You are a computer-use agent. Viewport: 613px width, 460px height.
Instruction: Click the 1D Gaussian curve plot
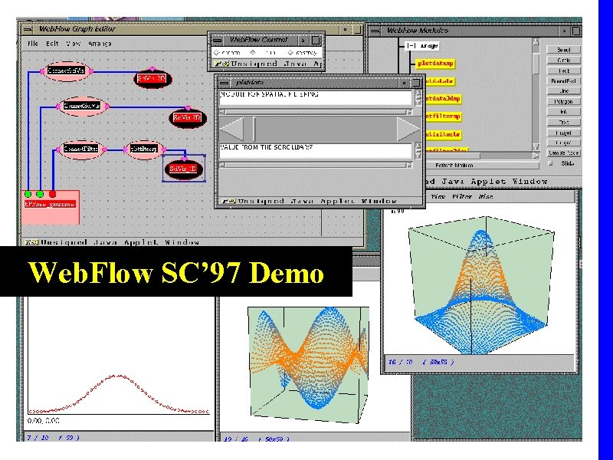pyautogui.click(x=119, y=393)
